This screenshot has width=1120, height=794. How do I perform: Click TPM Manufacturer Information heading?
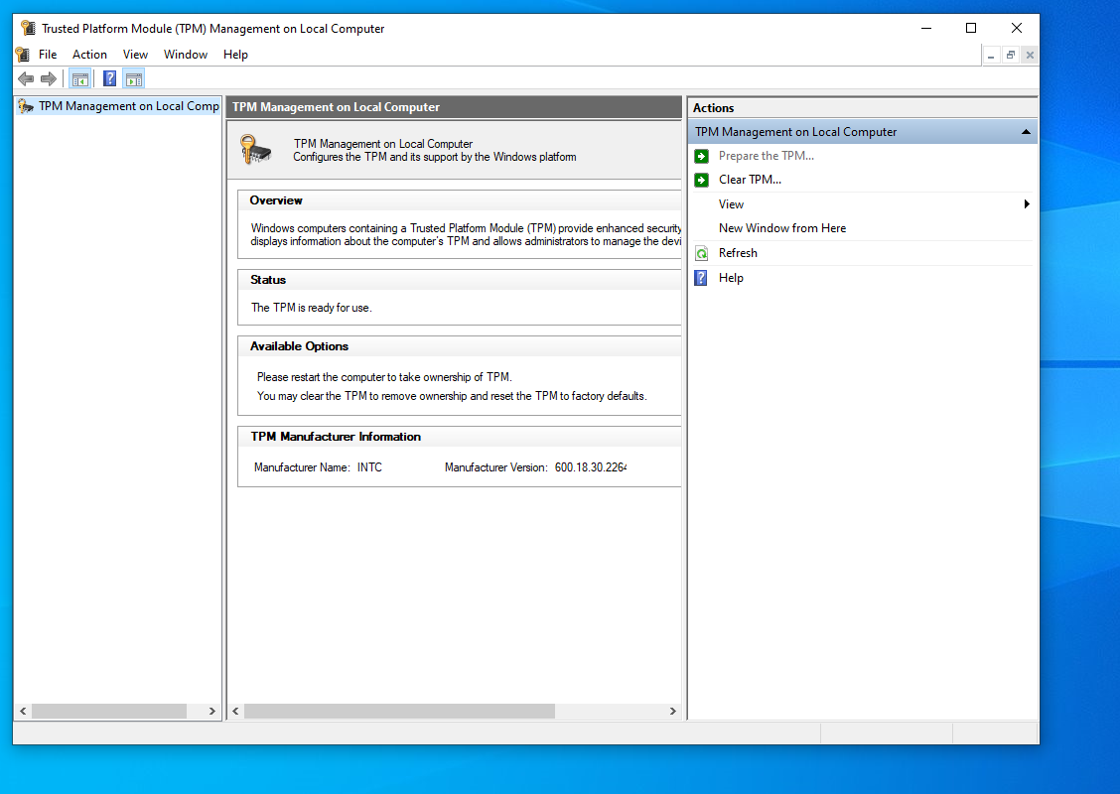336,437
